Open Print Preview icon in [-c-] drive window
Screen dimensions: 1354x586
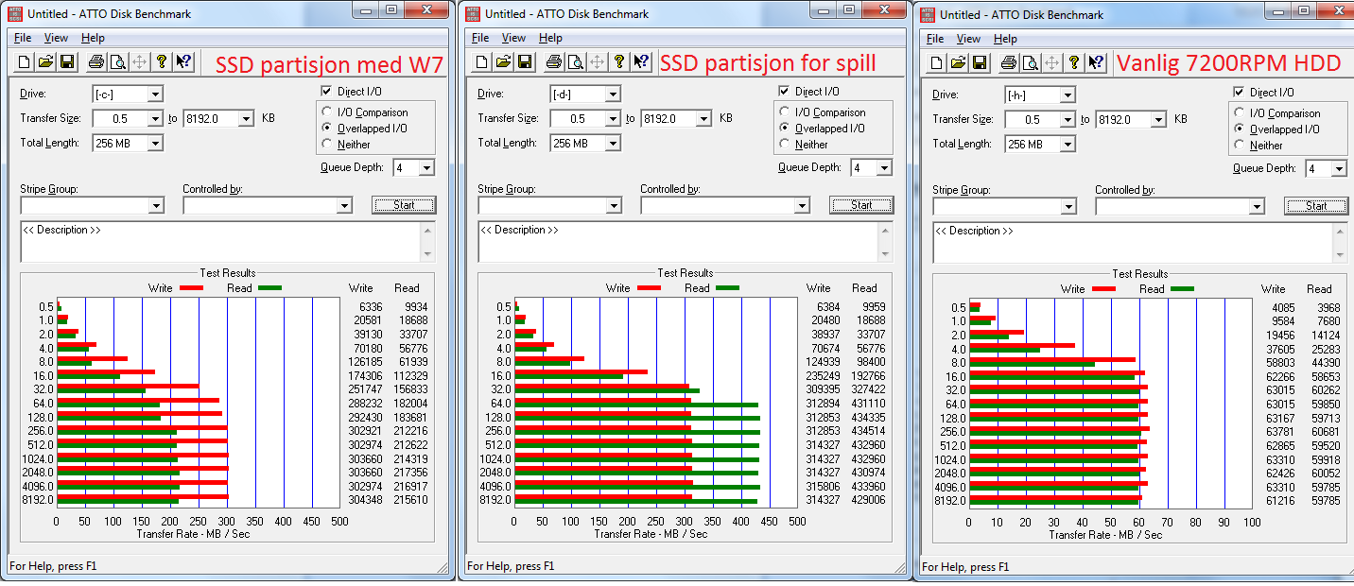tap(117, 62)
